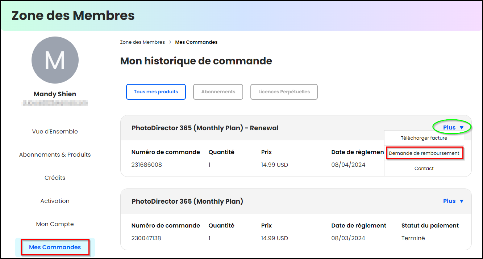Select Activation in the sidebar
This screenshot has width=483, height=259.
(x=55, y=201)
